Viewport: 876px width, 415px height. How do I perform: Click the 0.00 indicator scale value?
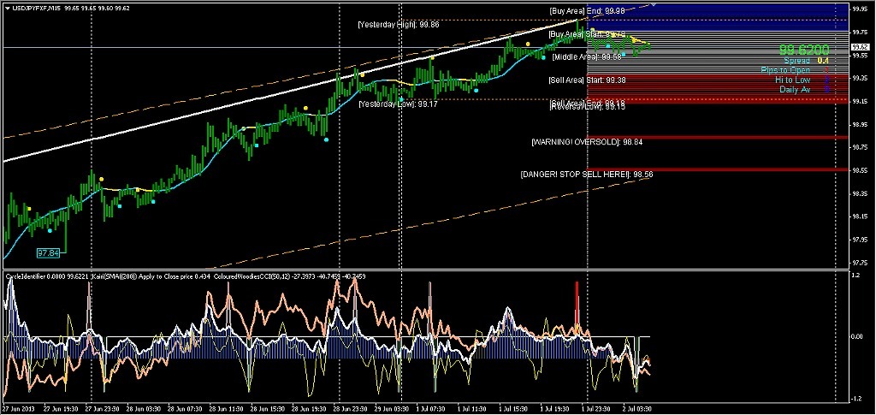(x=857, y=337)
